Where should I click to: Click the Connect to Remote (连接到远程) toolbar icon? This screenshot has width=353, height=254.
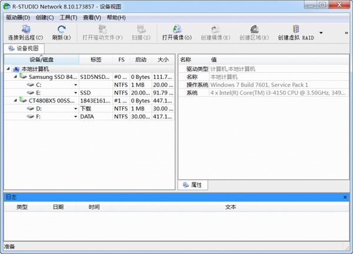(26, 29)
